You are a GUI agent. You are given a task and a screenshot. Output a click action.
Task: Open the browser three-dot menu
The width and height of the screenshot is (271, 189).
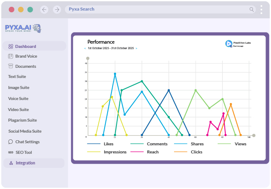pyautogui.click(x=261, y=9)
